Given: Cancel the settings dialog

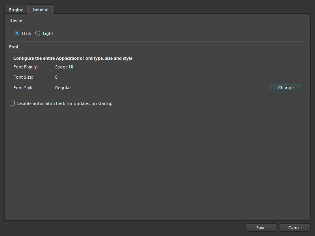Looking at the screenshot, I should click(295, 228).
